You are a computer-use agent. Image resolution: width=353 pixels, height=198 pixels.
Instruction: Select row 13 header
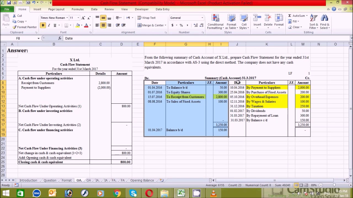[x=3, y=106]
